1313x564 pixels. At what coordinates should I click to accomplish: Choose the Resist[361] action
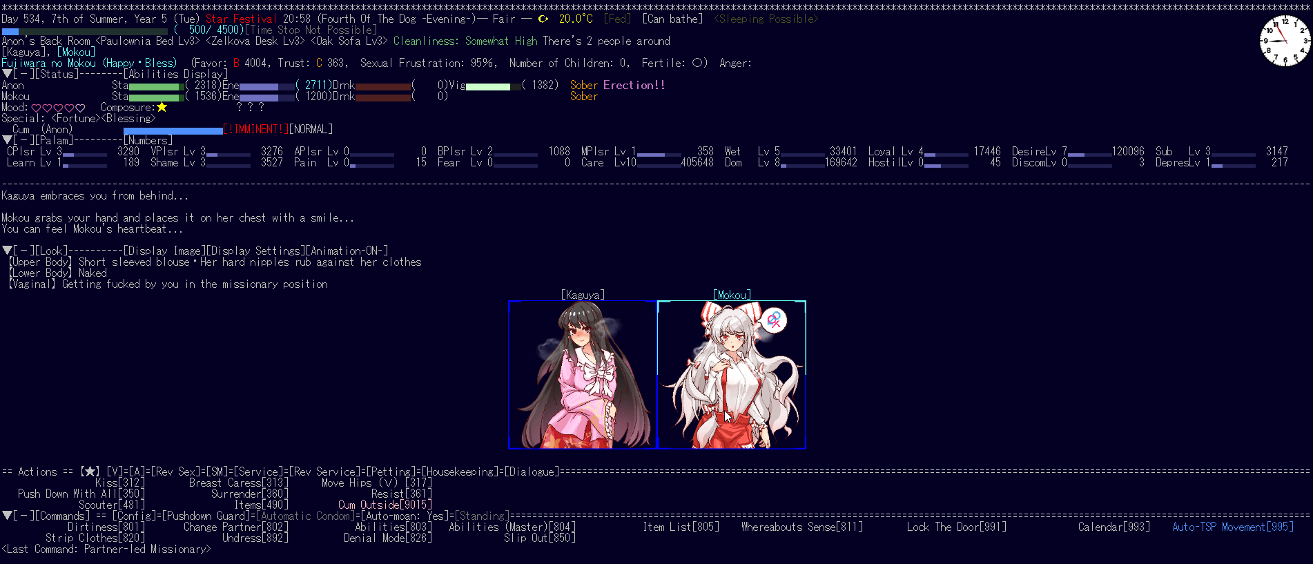[x=402, y=494]
